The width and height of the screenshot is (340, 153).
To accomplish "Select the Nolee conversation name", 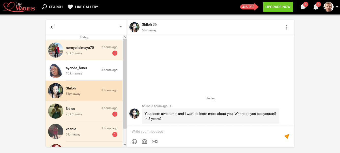I will pyautogui.click(x=70, y=109).
